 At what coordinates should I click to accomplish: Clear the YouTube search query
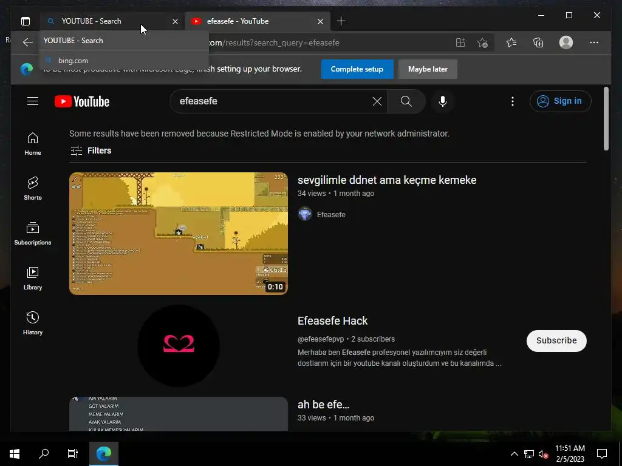(377, 101)
